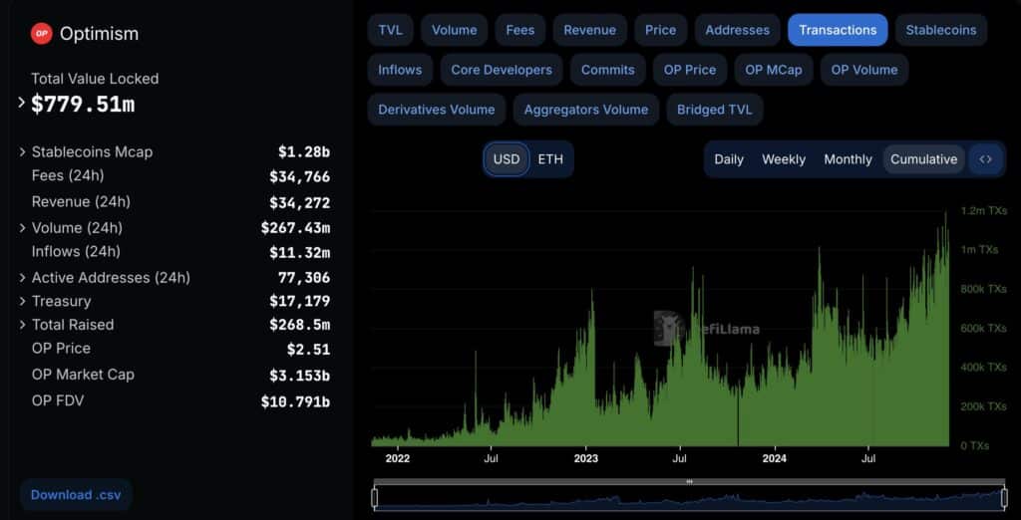Click the OP Price value $2.51
This screenshot has width=1021, height=520.
[x=308, y=350]
